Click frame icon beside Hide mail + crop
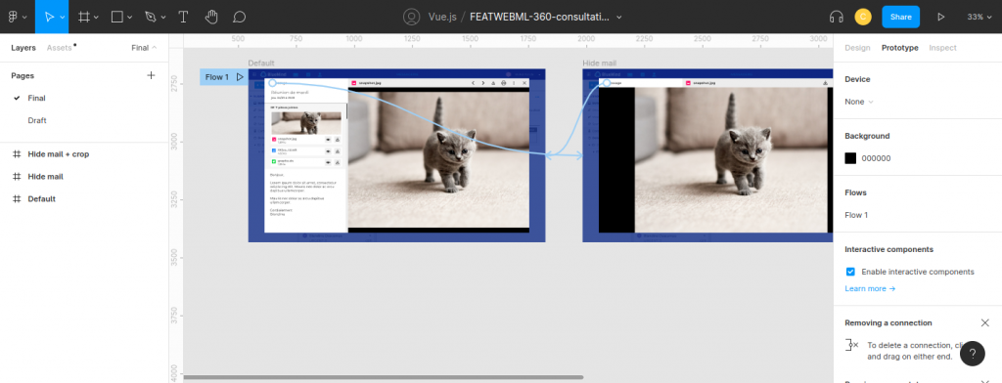The width and height of the screenshot is (1002, 383). click(17, 153)
